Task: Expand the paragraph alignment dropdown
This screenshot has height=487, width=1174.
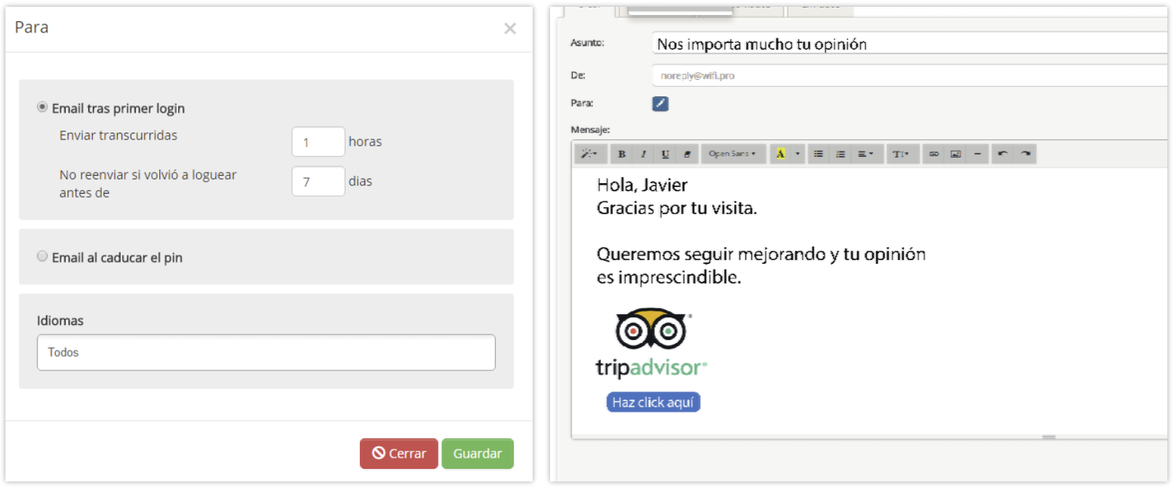Action: coord(865,154)
